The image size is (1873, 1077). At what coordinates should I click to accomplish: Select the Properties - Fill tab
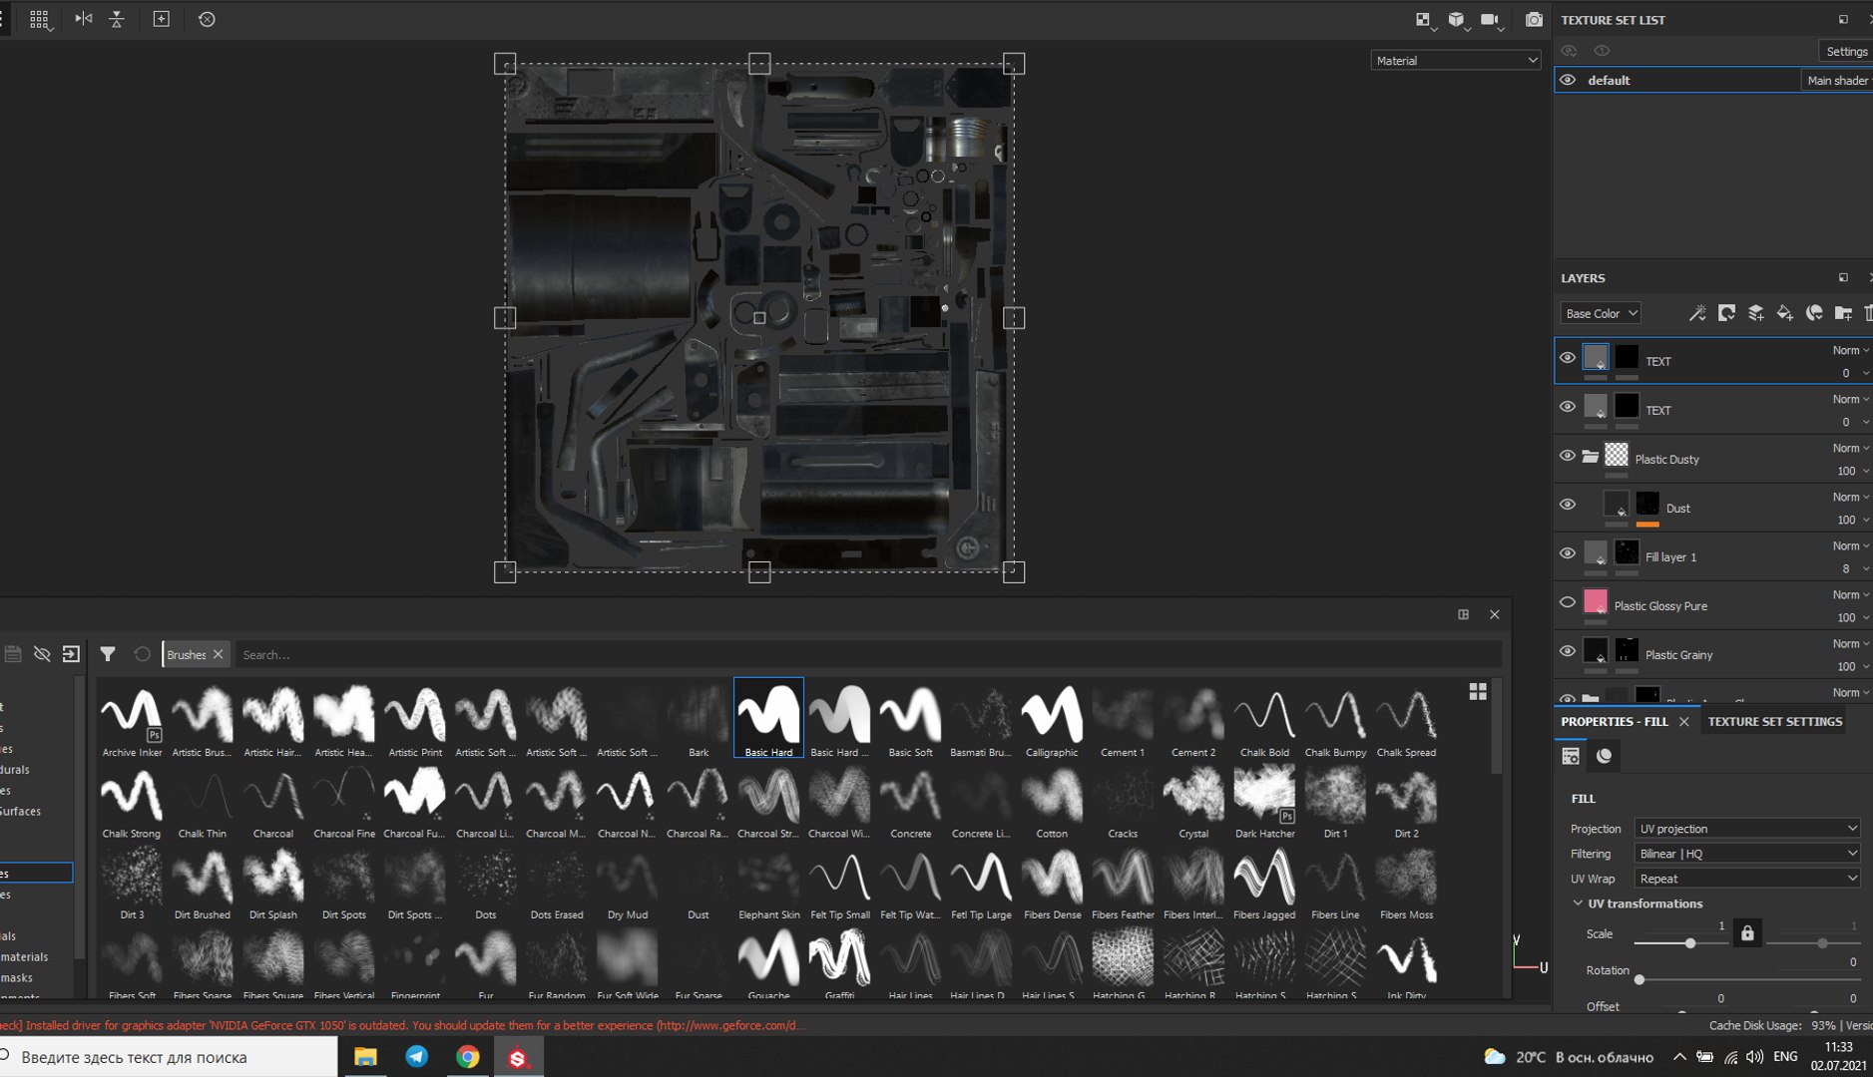coord(1614,721)
